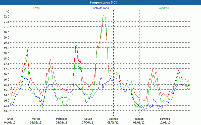Viewport: 201px width, 125px height.
Task: Select the sábado 09/06/12 date label
Action: pyautogui.click(x=139, y=120)
